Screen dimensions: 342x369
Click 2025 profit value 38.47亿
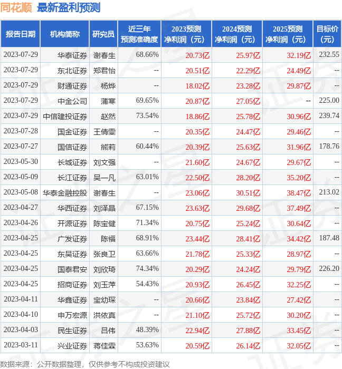pyautogui.click(x=299, y=193)
